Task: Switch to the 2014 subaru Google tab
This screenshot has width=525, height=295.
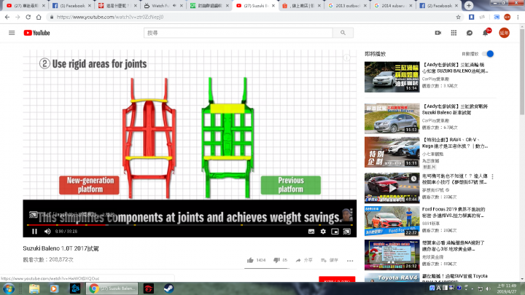Action: coord(393,6)
